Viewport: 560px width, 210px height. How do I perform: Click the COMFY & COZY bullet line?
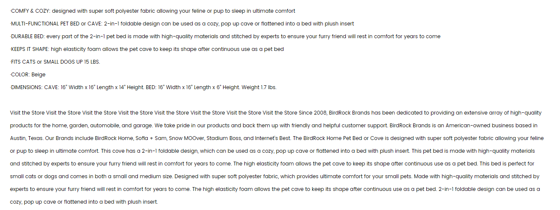[x=153, y=11]
